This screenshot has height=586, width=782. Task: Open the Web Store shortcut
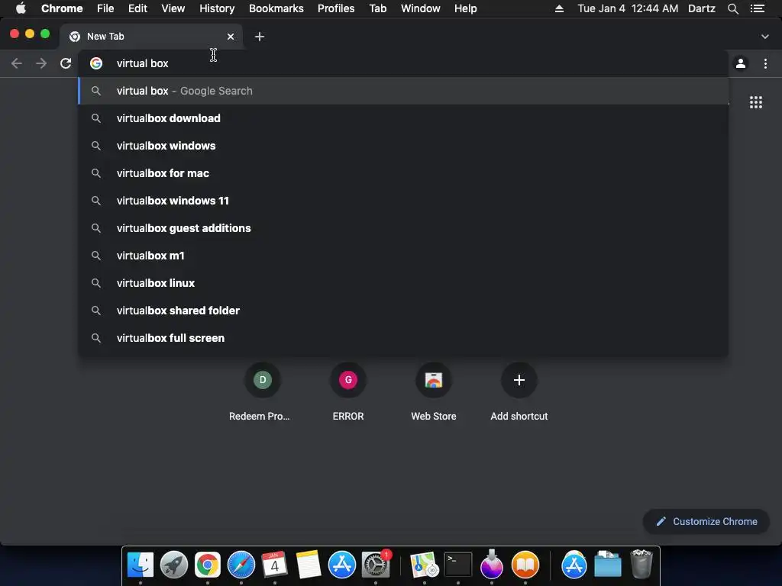pos(434,380)
